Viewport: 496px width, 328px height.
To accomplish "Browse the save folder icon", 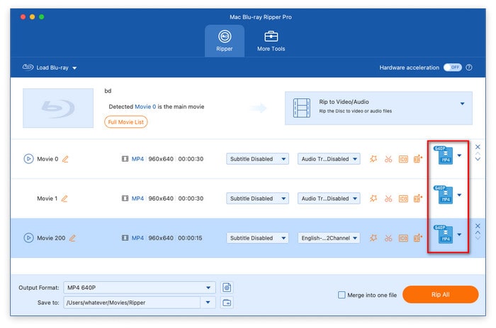I will click(227, 303).
